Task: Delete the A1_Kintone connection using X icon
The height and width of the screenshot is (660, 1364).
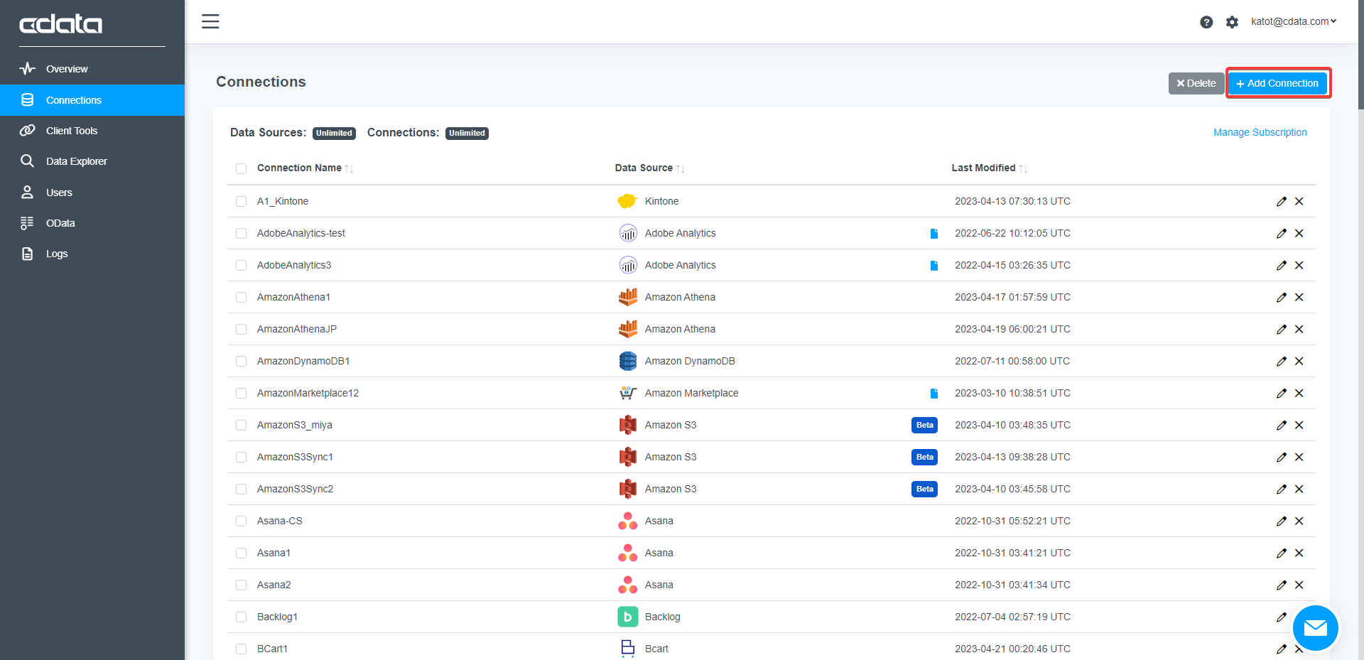Action: tap(1299, 201)
